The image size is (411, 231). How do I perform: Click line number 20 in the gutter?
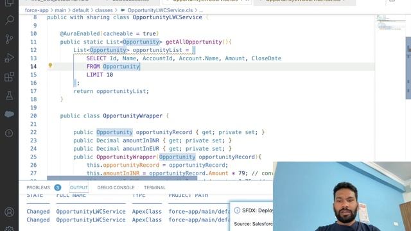(33, 116)
